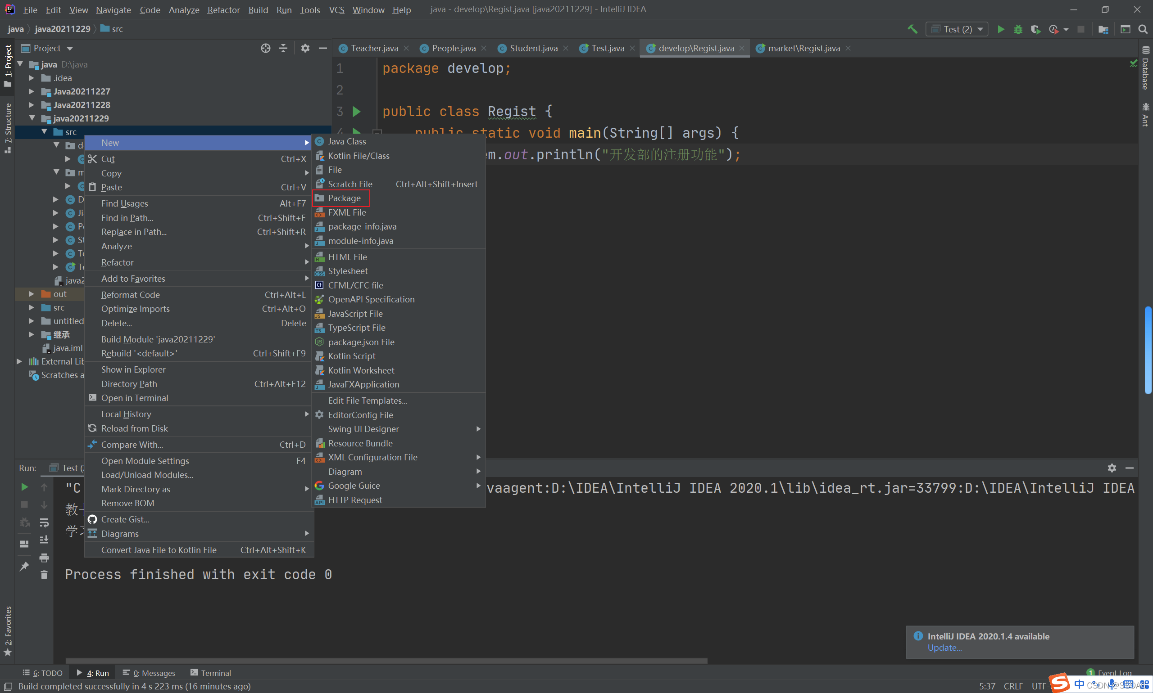Open Project panel settings gear
This screenshot has height=693, width=1153.
coord(305,48)
